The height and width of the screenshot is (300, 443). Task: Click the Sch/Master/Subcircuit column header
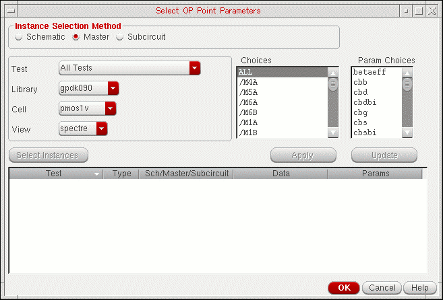pos(186,174)
